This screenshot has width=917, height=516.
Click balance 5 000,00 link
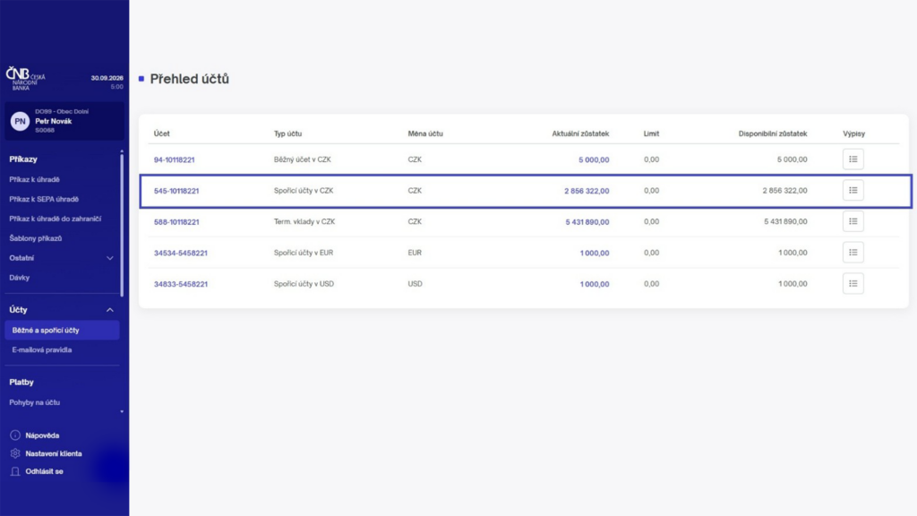tap(594, 159)
